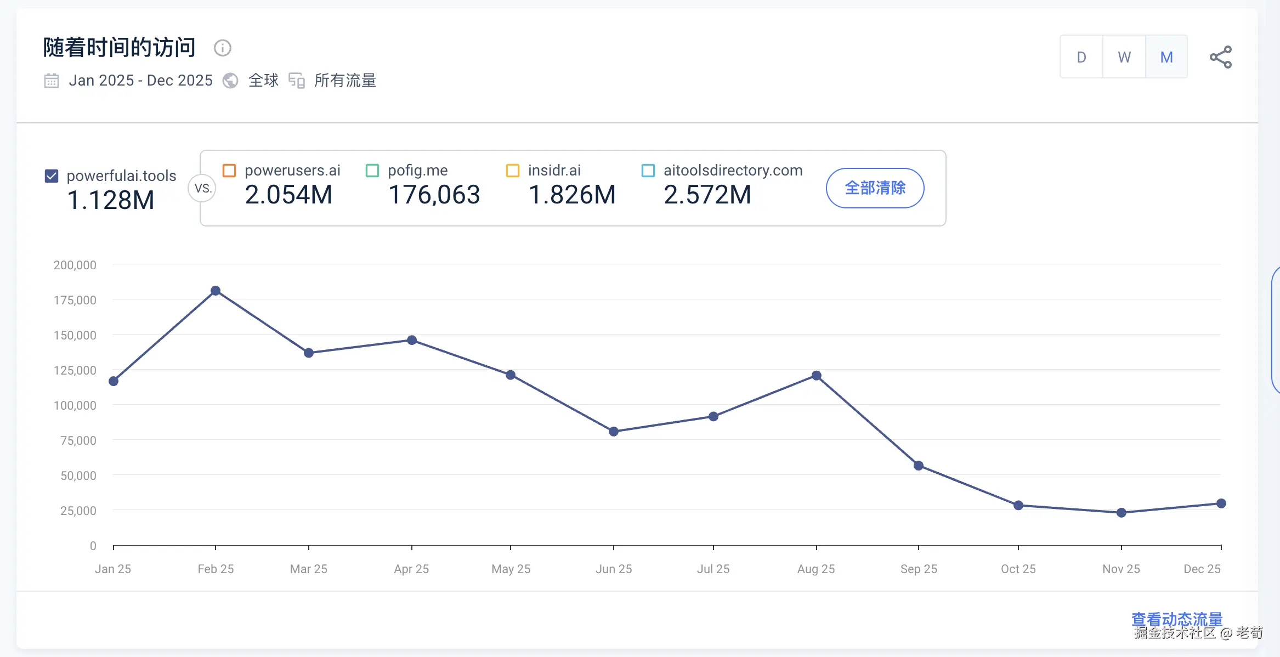Enable the pofig.me checkbox
This screenshot has width=1280, height=657.
372,171
